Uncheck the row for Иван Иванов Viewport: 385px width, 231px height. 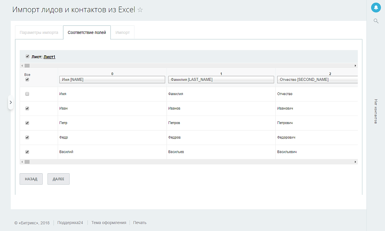[27, 108]
